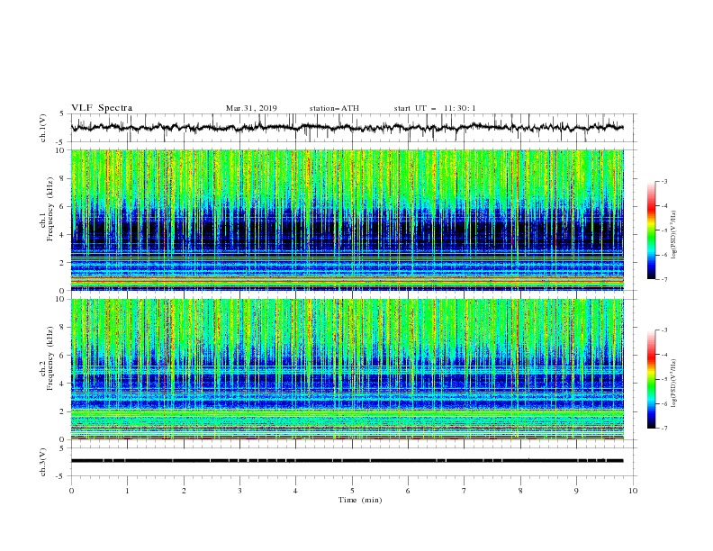Click the "VLF Spectra" title text
This screenshot has width=713, height=551.
tap(102, 108)
